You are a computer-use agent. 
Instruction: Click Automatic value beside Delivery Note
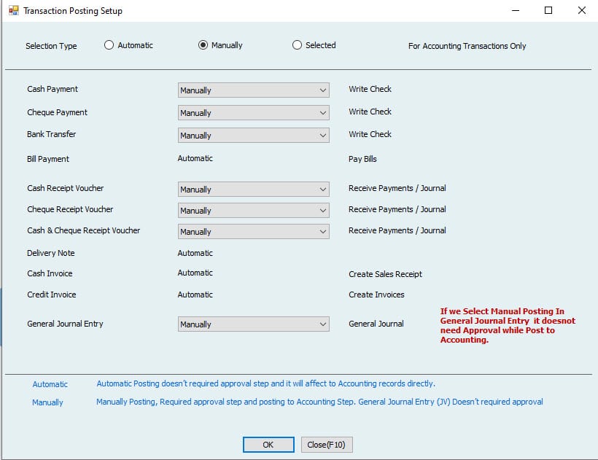(x=195, y=253)
